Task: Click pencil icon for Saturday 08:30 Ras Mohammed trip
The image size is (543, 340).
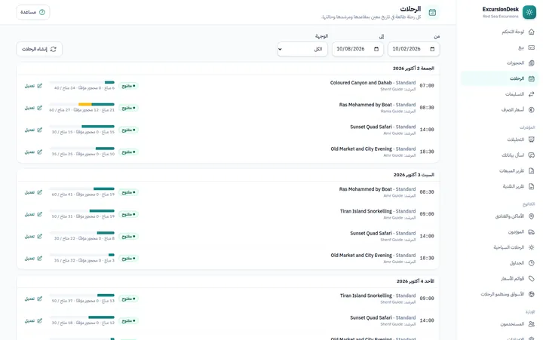Action: [39, 192]
